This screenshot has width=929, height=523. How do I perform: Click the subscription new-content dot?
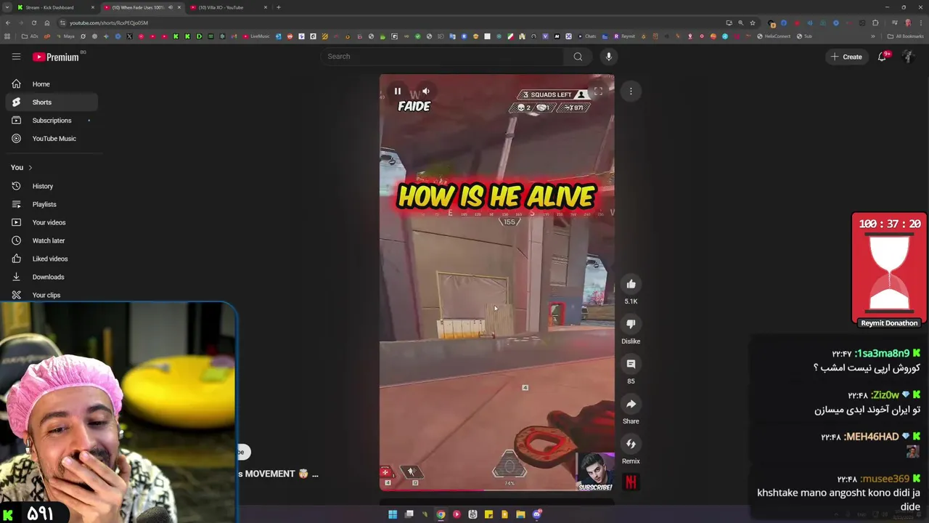pos(89,121)
